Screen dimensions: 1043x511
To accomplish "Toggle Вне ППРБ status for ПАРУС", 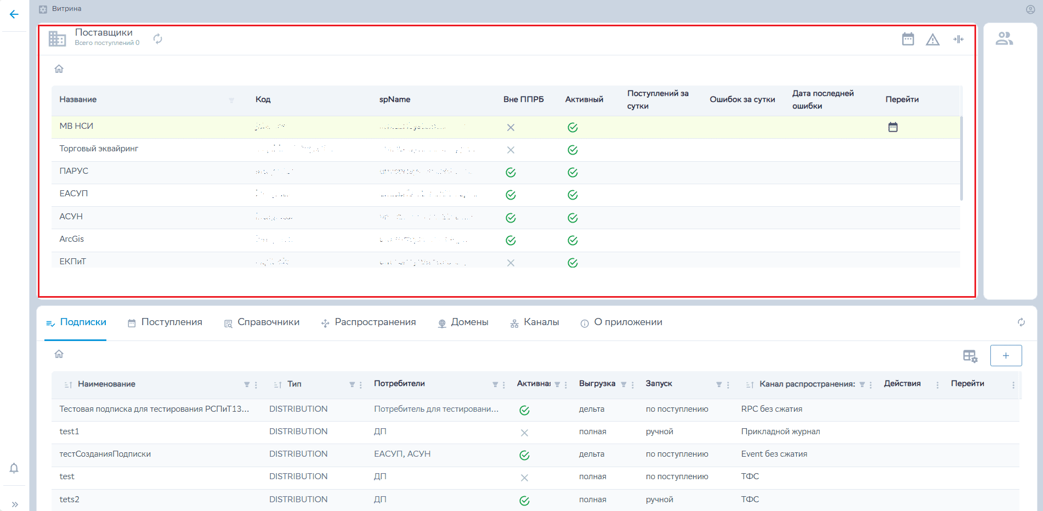I will (x=511, y=173).
